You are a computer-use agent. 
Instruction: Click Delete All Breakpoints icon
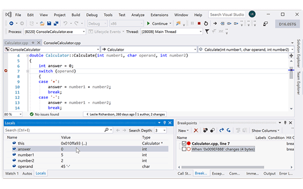pyautogui.click(x=205, y=131)
